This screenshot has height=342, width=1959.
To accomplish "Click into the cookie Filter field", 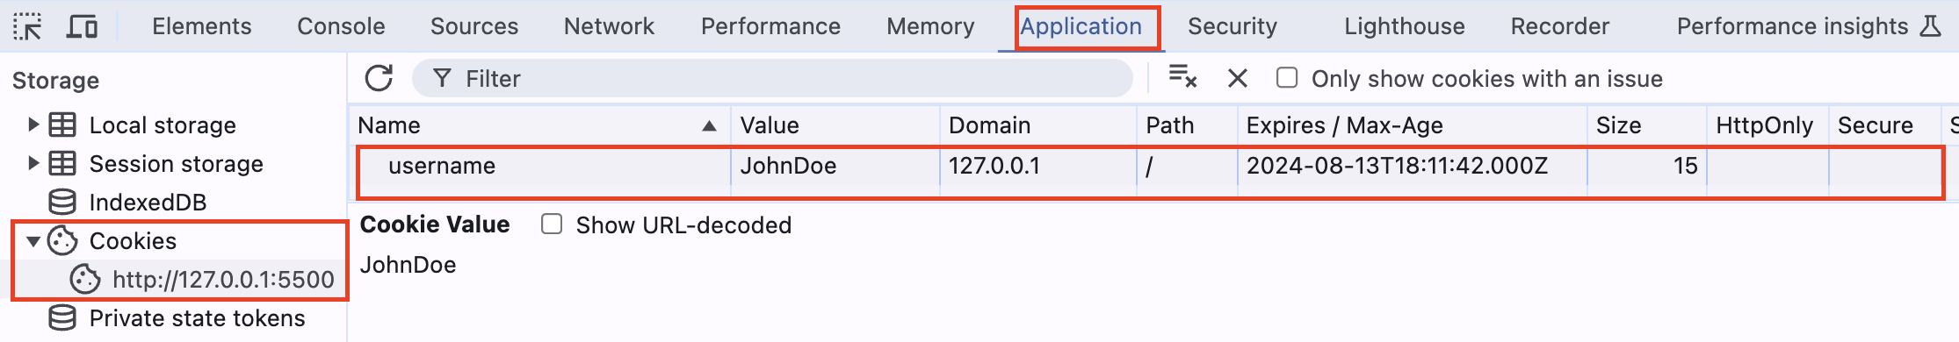I will (772, 79).
